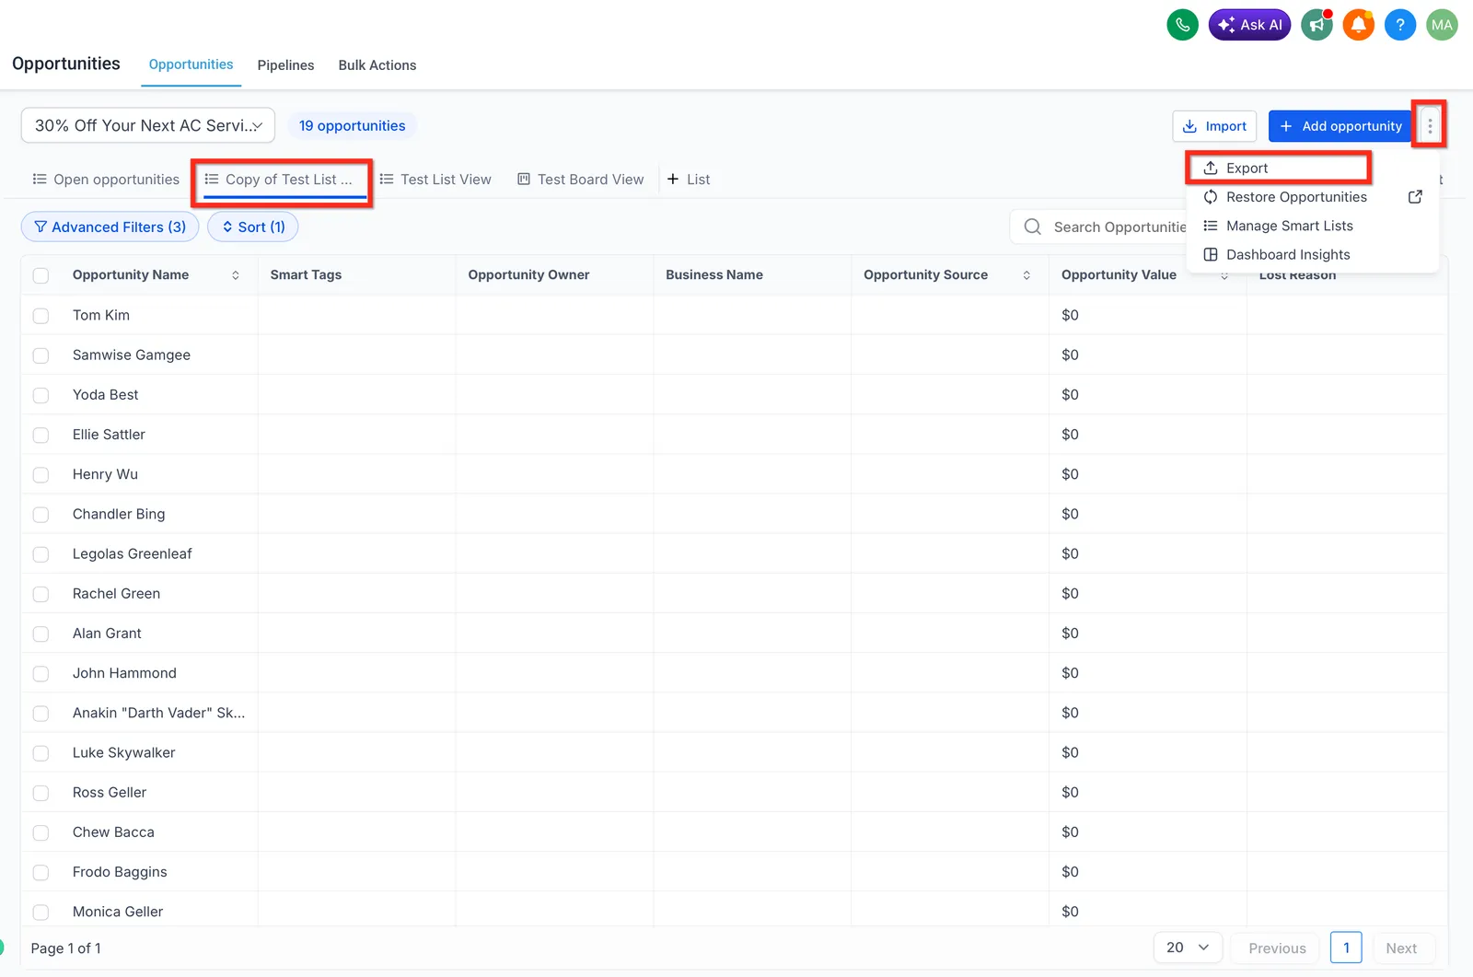Click the Opportunity Owner column header
Viewport: 1473px width, 977px height.
(528, 274)
